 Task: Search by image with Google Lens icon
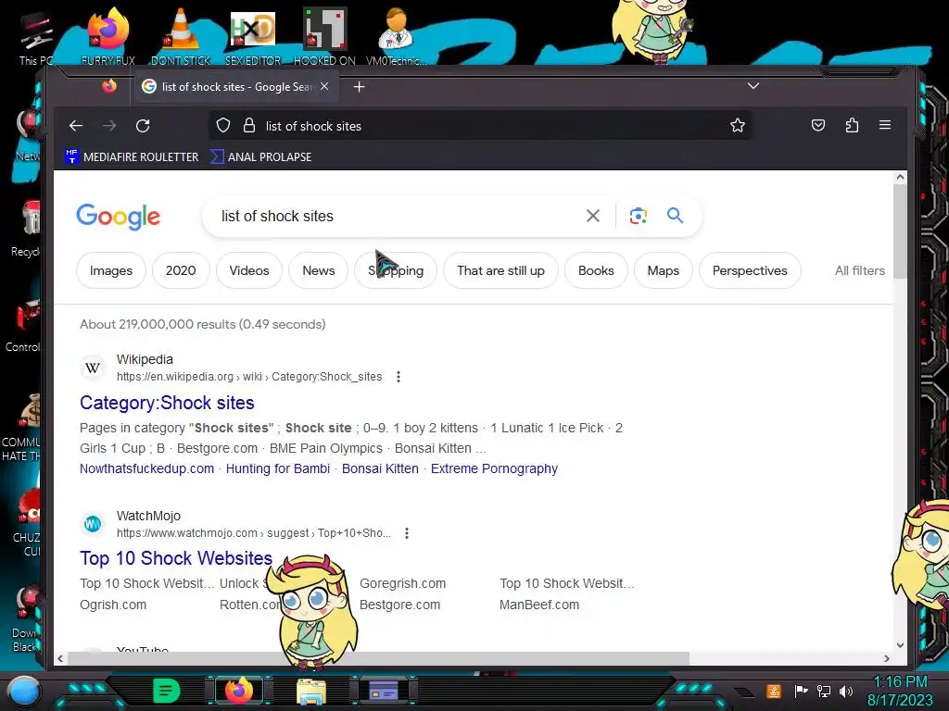tap(638, 216)
